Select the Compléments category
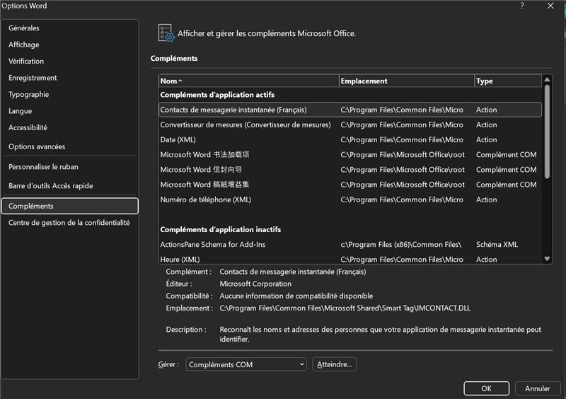This screenshot has height=399, width=566. click(69, 206)
